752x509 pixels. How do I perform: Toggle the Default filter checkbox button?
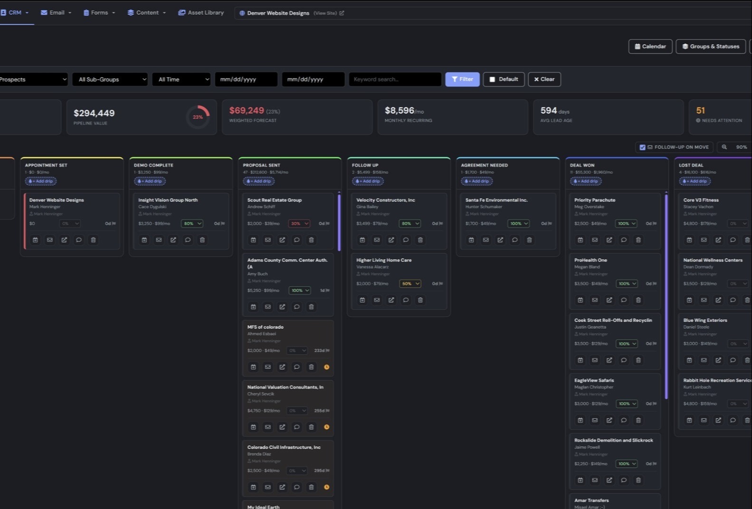point(504,79)
